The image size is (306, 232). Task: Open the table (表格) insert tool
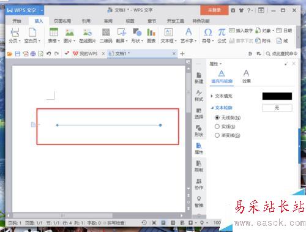coord(54,36)
